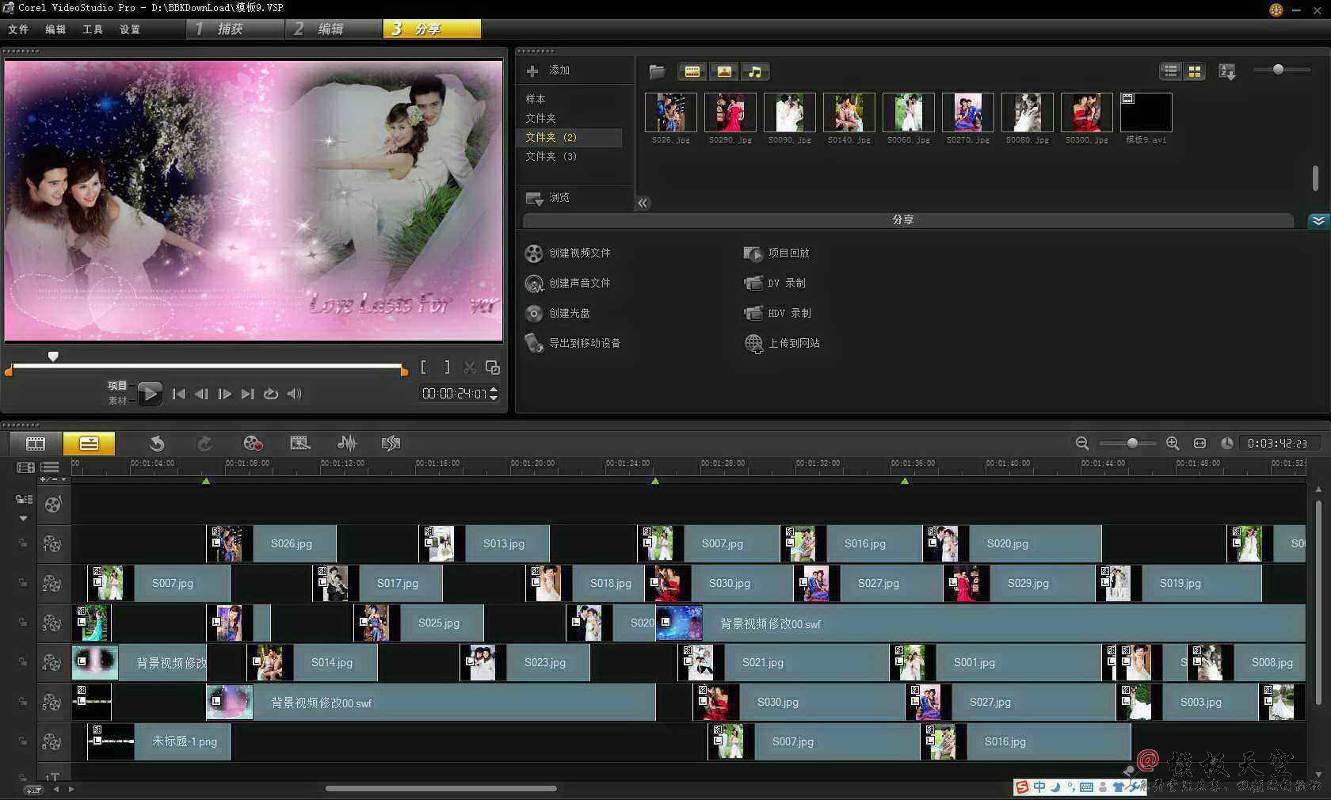Image resolution: width=1331 pixels, height=800 pixels.
Task: Select 项目 (Project) play mode
Action: (117, 386)
